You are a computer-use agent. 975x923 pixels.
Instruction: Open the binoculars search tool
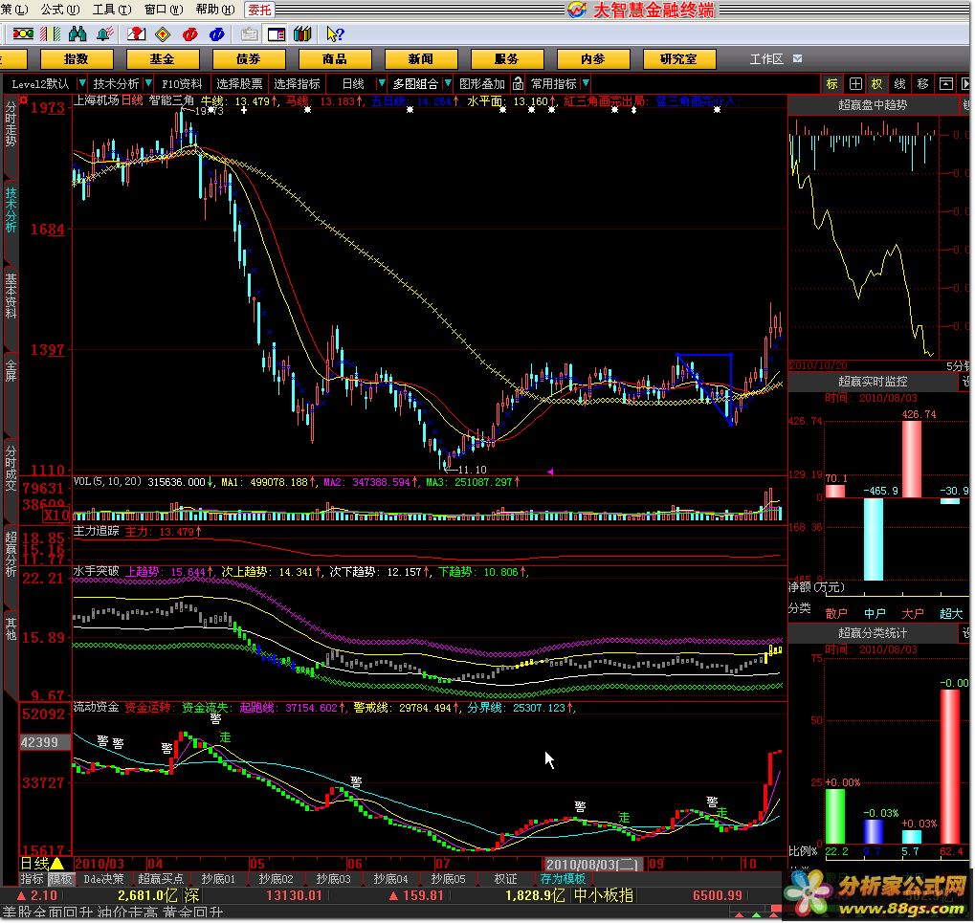(x=78, y=33)
